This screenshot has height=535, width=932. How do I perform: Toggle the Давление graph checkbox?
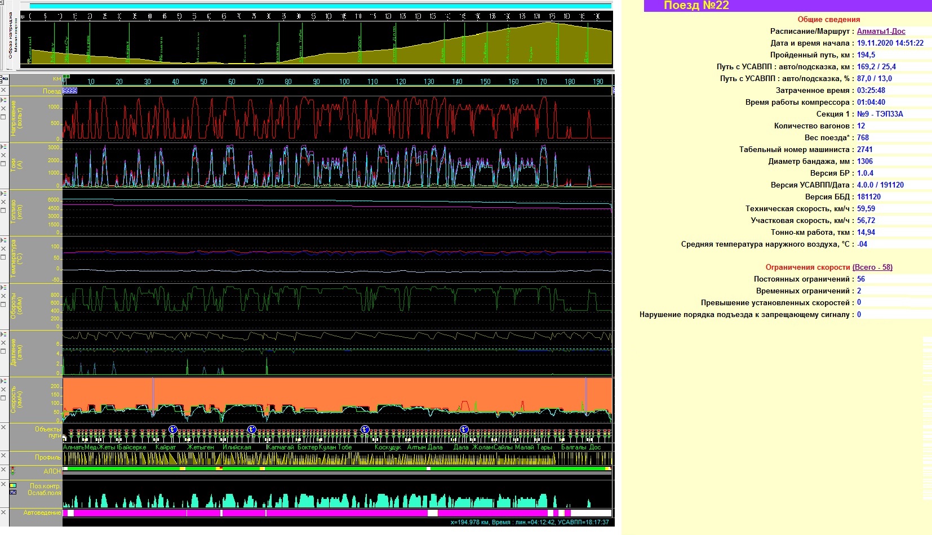point(3,351)
